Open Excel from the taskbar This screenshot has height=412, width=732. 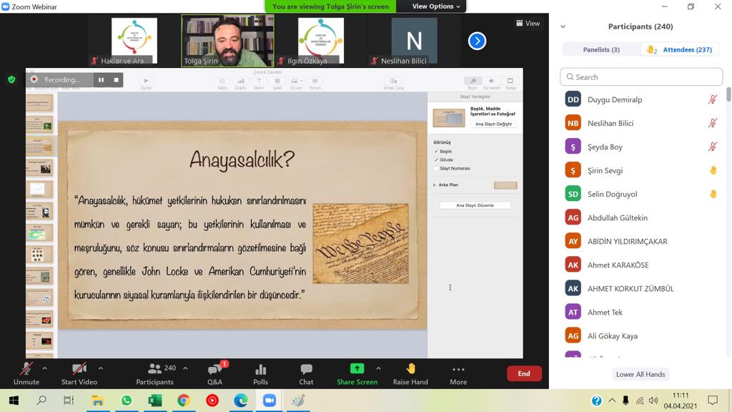pyautogui.click(x=155, y=401)
